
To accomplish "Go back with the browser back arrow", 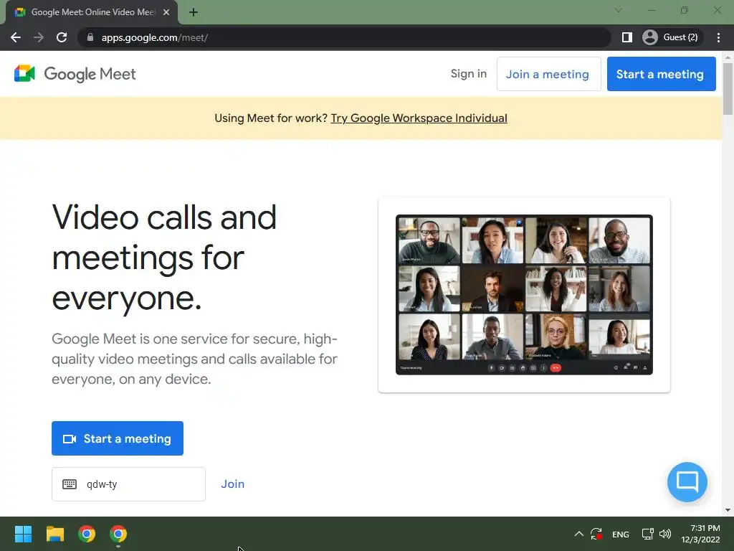I will pos(16,37).
